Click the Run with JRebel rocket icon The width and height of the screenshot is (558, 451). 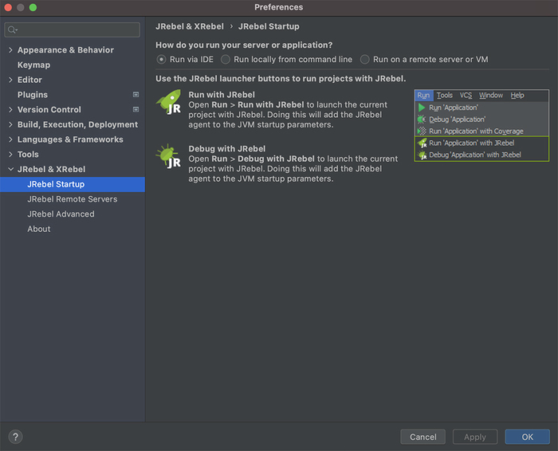(168, 102)
